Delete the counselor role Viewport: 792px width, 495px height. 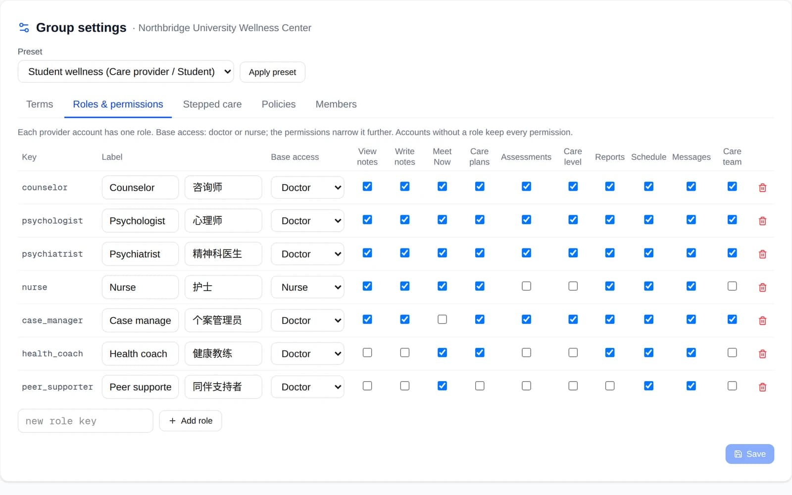click(762, 188)
